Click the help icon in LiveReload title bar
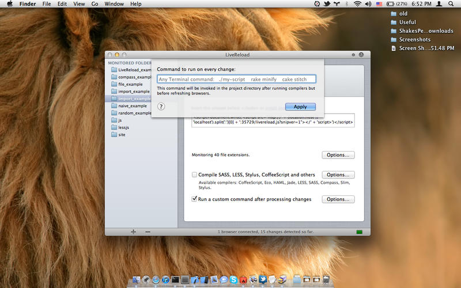Viewport: 461px width, 288px height. (361, 55)
